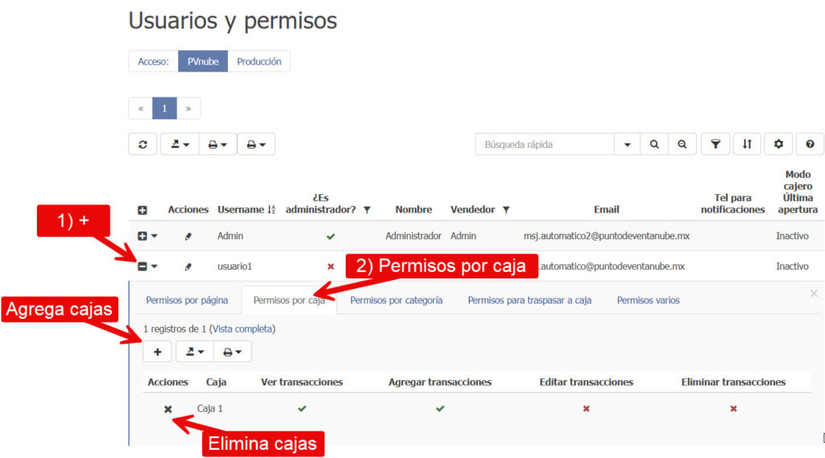Toggle Editar transacciones for Caja 1
The width and height of the screenshot is (825, 458).
tap(587, 409)
